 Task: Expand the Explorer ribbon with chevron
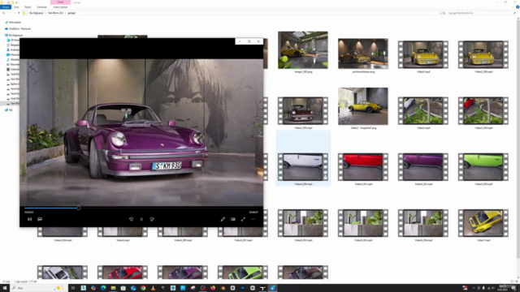click(513, 7)
